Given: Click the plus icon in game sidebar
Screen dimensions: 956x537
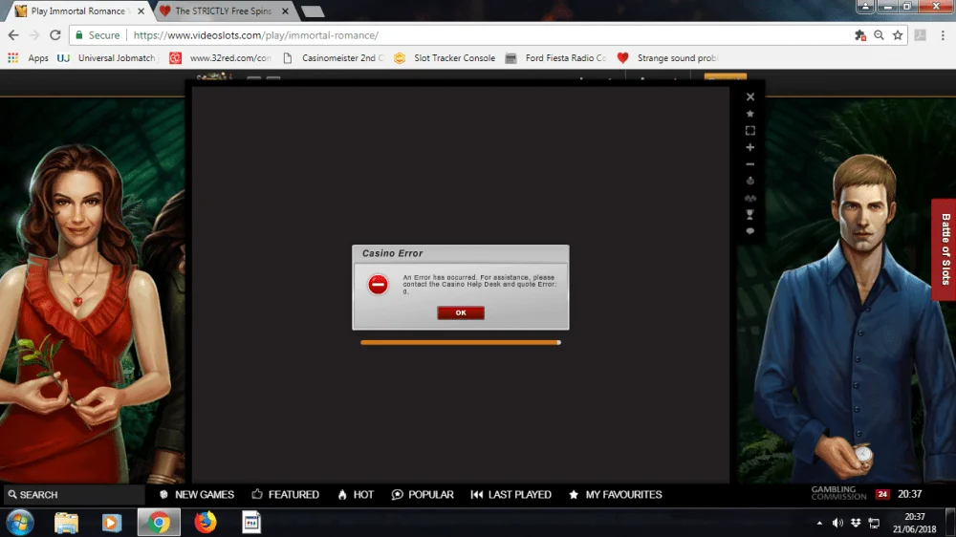Looking at the screenshot, I should 750,147.
